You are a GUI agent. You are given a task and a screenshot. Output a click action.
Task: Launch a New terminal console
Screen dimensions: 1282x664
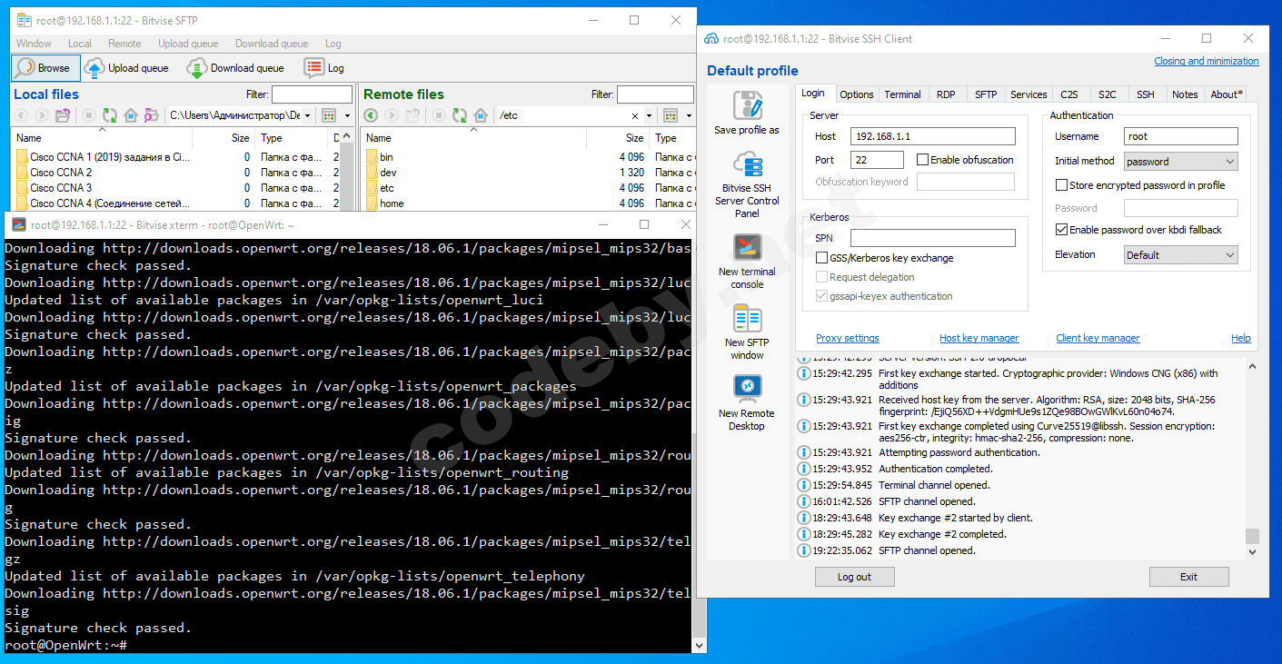(747, 247)
